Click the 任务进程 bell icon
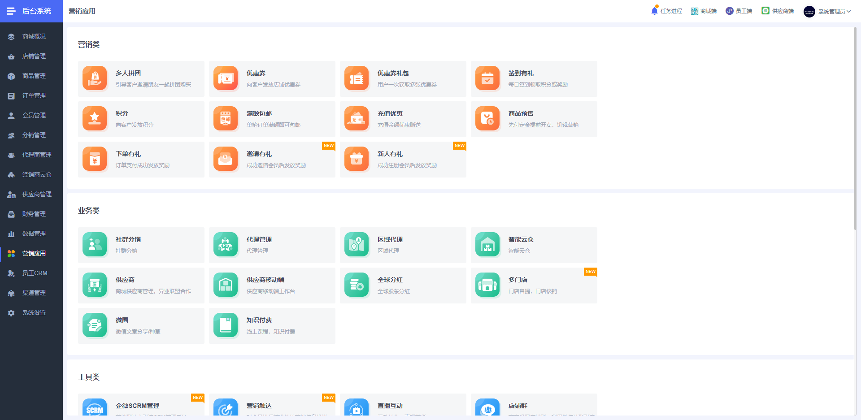The height and width of the screenshot is (420, 861). (x=655, y=11)
